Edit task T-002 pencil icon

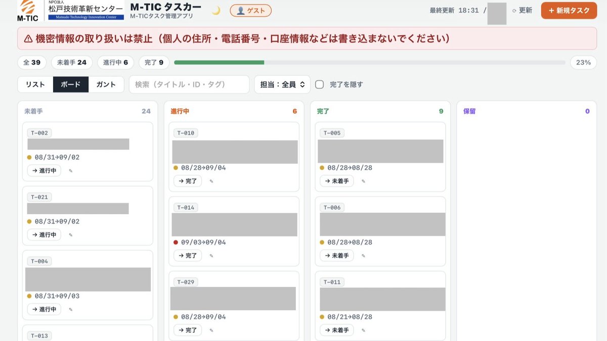71,171
